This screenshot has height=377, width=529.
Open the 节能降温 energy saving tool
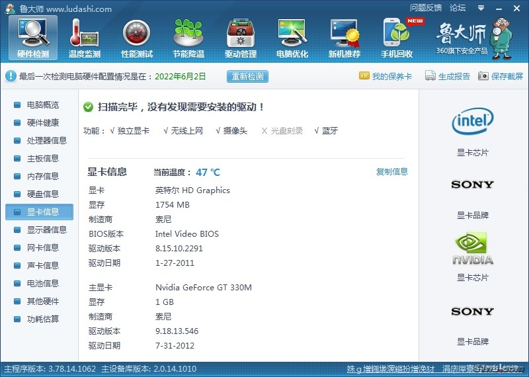188,38
